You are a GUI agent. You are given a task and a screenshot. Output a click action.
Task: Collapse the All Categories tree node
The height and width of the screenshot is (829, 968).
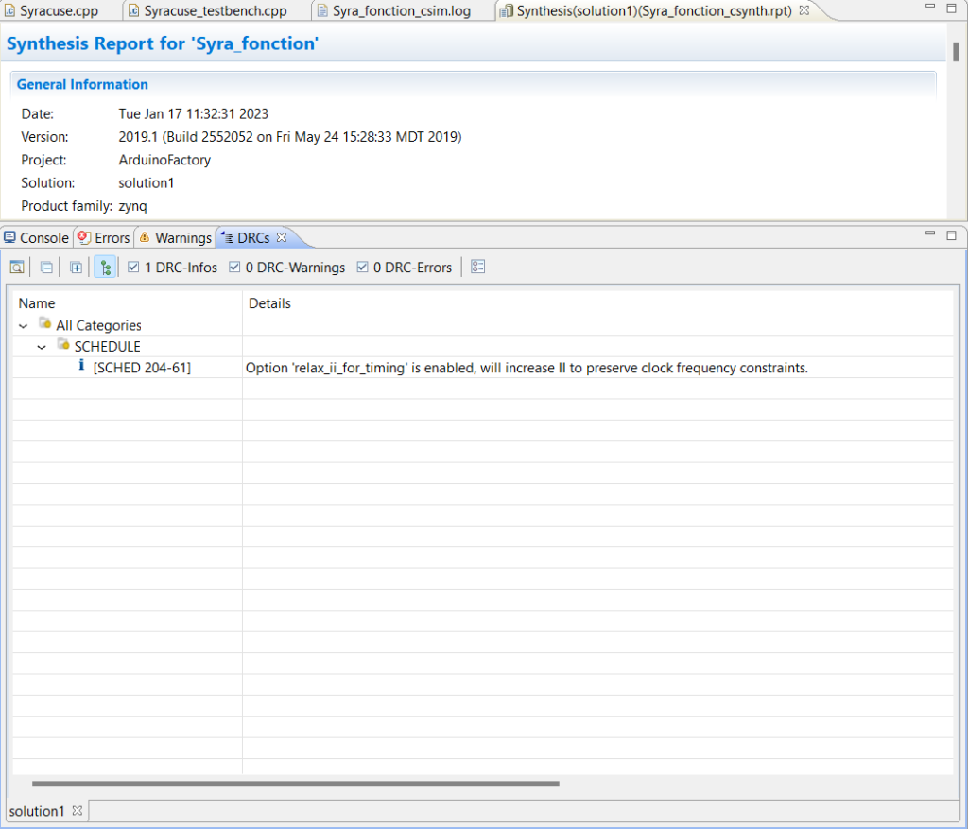(x=24, y=325)
